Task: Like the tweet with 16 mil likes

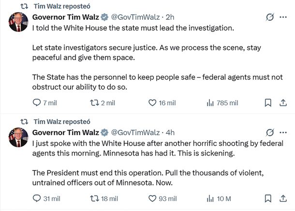Action: pyautogui.click(x=152, y=103)
